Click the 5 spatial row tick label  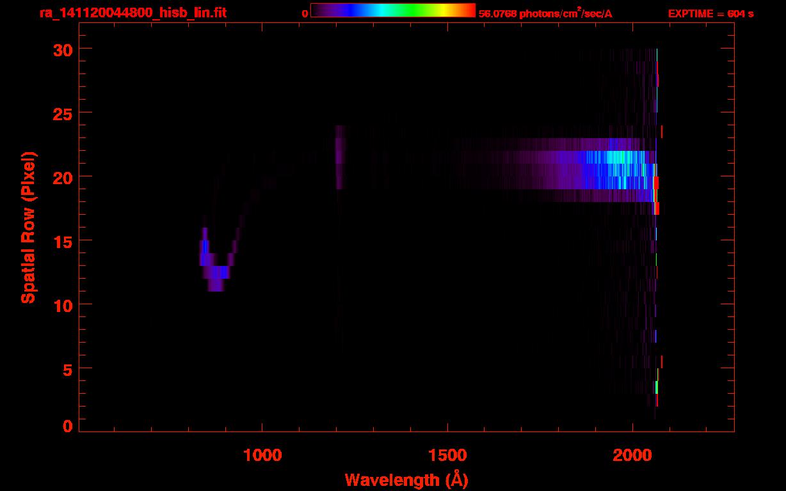pyautogui.click(x=68, y=369)
